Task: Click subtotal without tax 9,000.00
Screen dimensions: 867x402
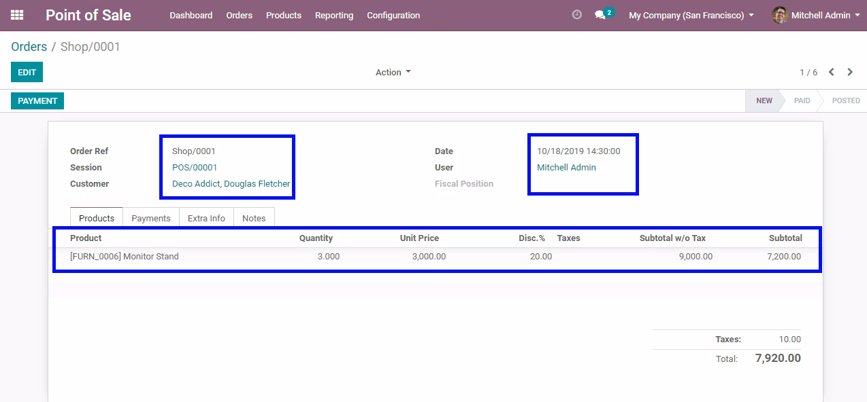Action: (696, 257)
